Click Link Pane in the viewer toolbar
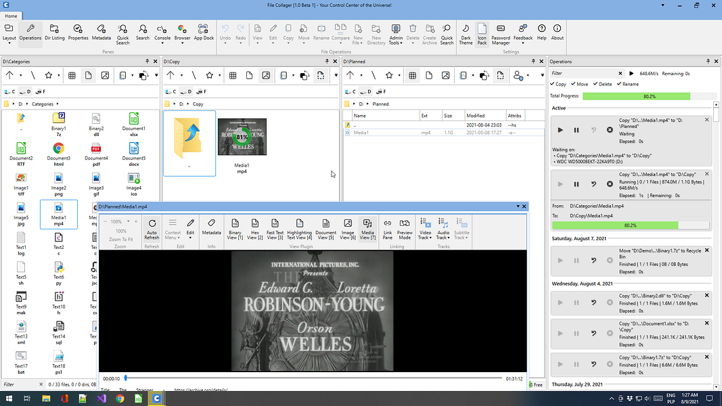Image resolution: width=722 pixels, height=406 pixels. 388,227
